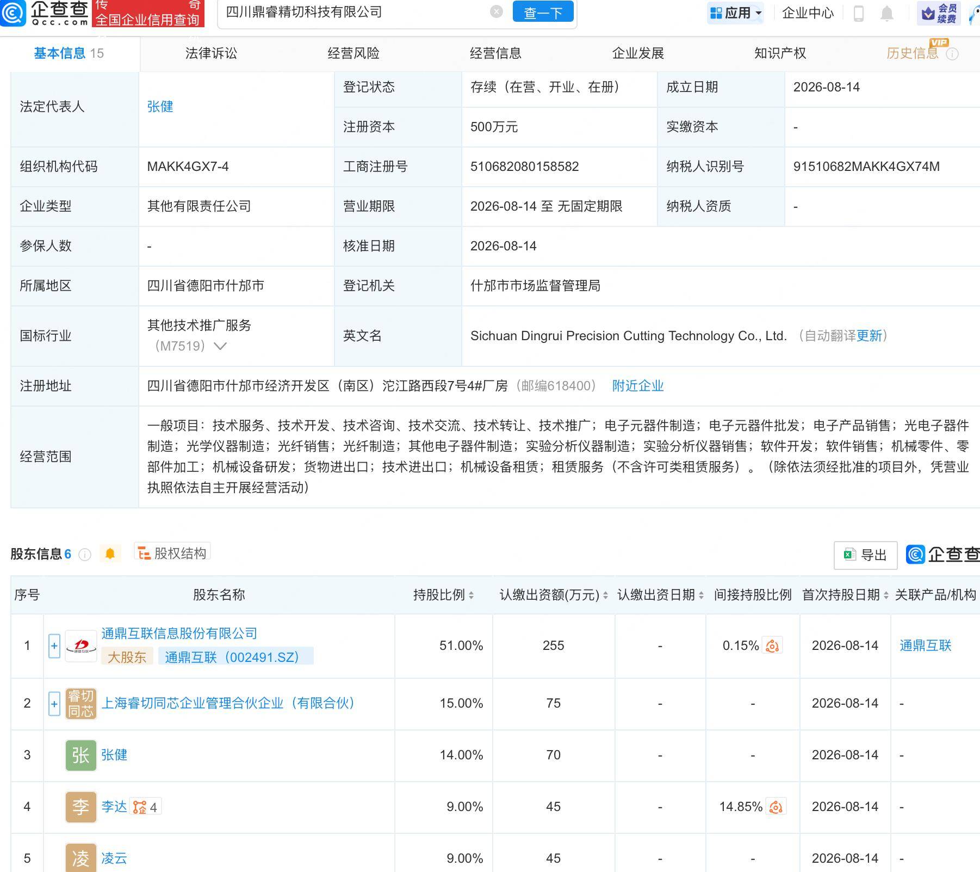Expand the 通鼎互联信息股份有限公司 shareholder row
The width and height of the screenshot is (980, 872).
click(54, 646)
